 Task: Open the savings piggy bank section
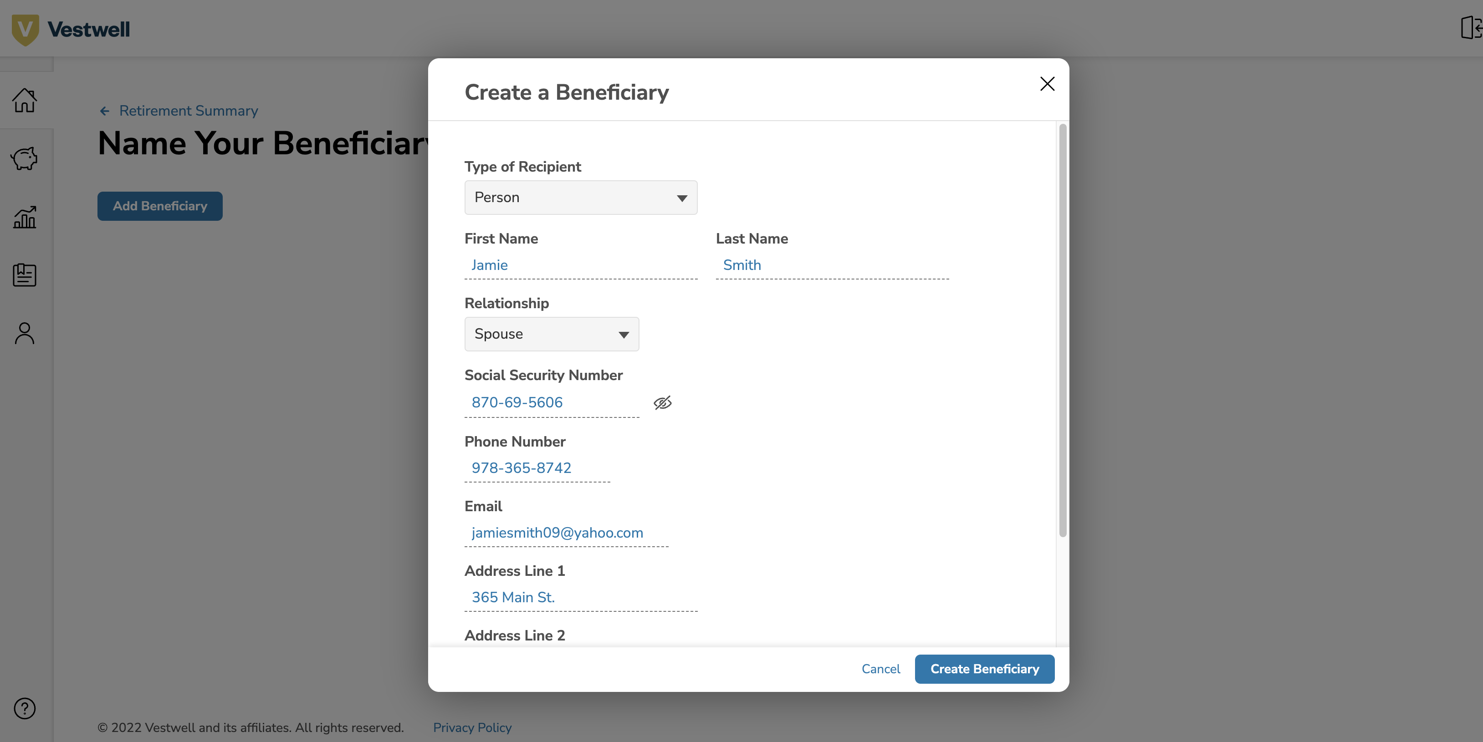pyautogui.click(x=24, y=159)
